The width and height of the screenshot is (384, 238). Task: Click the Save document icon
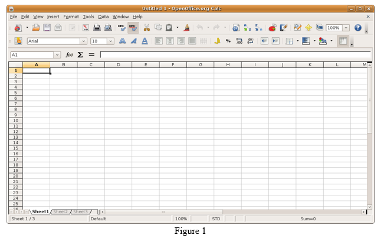pos(47,28)
